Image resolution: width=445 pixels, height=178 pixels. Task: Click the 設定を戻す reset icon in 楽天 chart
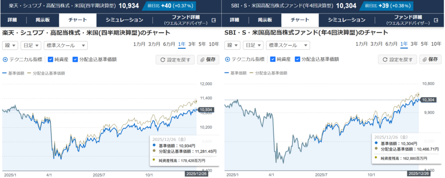pyautogui.click(x=163, y=60)
